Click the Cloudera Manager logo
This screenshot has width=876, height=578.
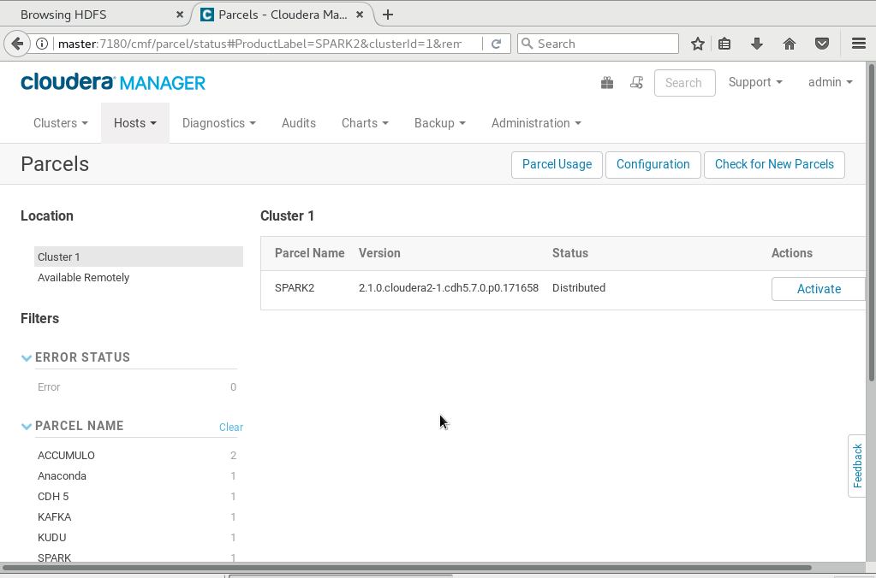click(113, 82)
